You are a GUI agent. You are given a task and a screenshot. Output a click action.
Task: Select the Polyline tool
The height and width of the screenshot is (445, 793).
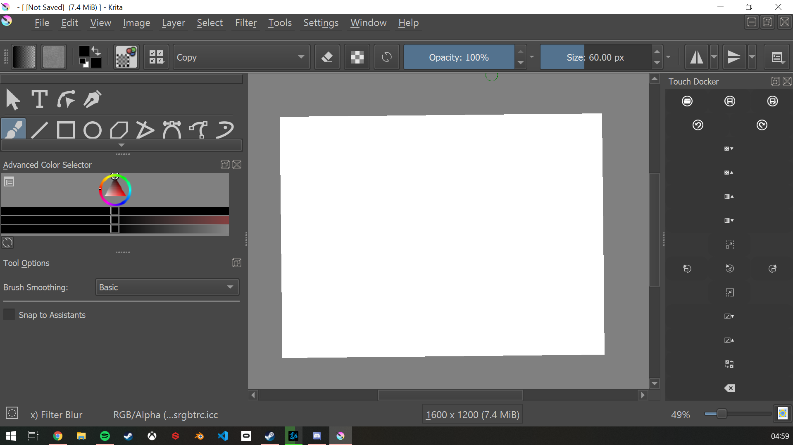[x=145, y=129]
